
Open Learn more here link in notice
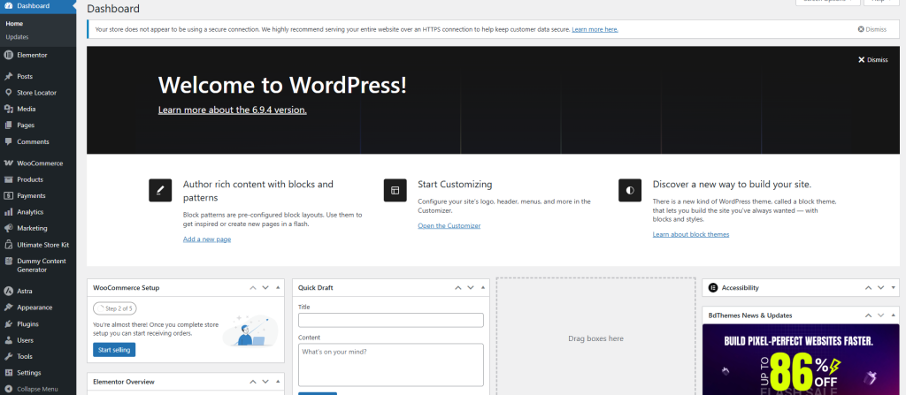(595, 29)
